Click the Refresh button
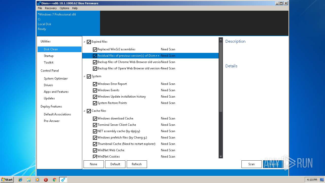This screenshot has width=325, height=183. (137, 164)
